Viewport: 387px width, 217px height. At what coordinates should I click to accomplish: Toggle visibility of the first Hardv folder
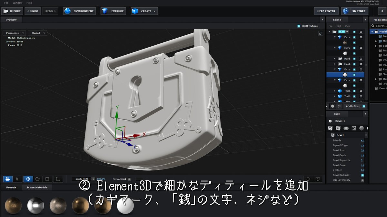coord(354,59)
